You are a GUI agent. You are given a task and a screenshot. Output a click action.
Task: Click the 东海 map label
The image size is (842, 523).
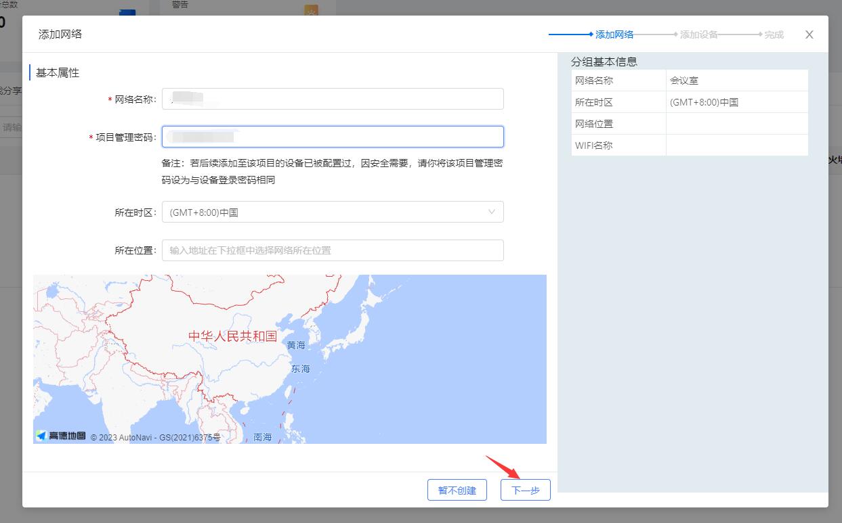click(300, 369)
